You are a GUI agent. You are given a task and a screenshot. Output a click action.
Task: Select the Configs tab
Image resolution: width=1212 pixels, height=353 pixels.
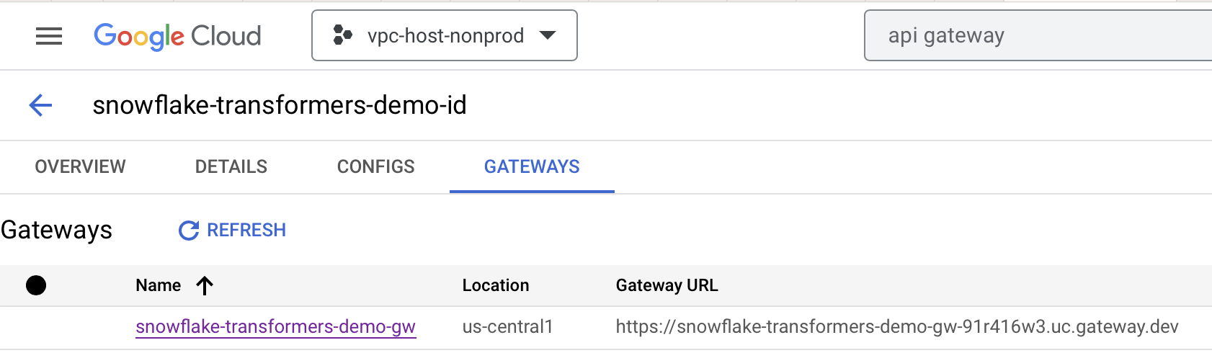(x=375, y=167)
